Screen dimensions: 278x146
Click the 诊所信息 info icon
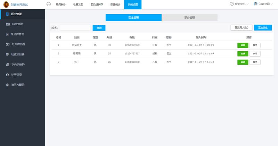(x=7, y=75)
